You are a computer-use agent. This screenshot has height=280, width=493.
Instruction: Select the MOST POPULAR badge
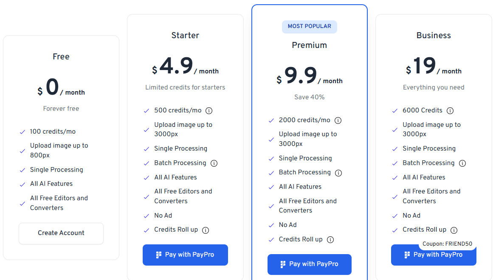(309, 27)
